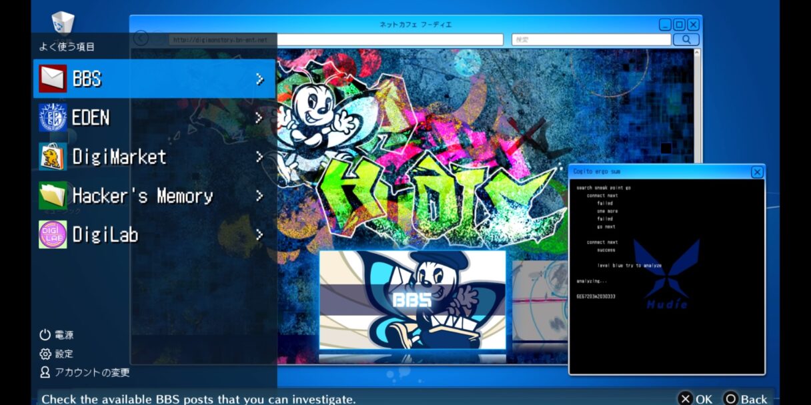Close the Cogito ergo sum window
Image resolution: width=811 pixels, height=405 pixels.
pos(757,172)
